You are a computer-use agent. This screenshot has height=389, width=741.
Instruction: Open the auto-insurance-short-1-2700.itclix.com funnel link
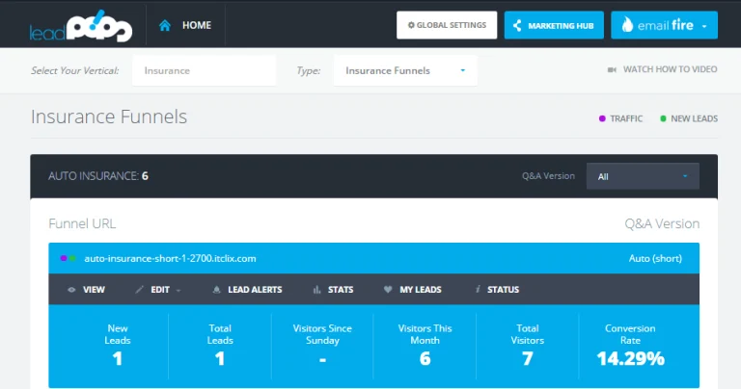point(170,258)
